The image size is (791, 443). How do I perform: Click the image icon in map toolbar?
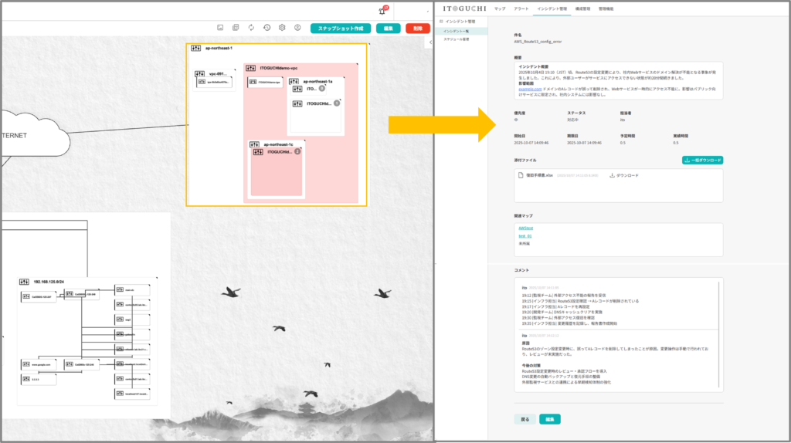coord(220,28)
